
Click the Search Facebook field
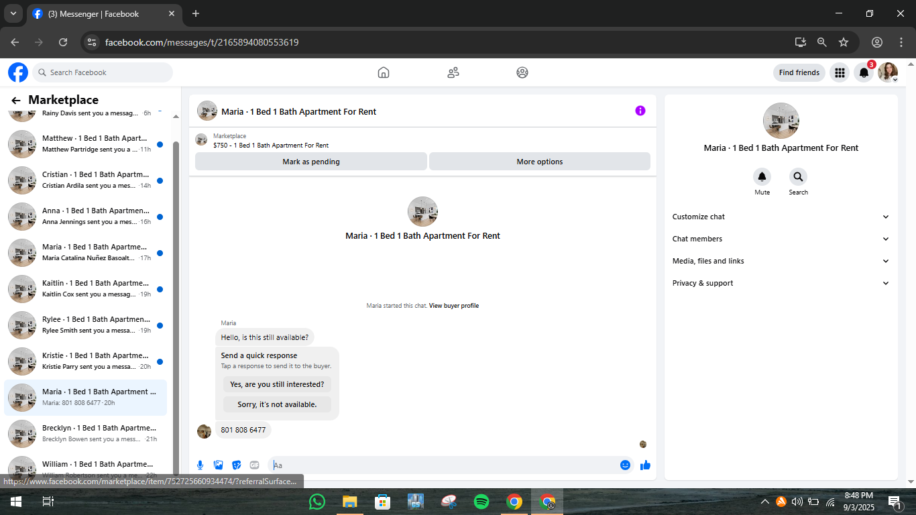pyautogui.click(x=103, y=72)
